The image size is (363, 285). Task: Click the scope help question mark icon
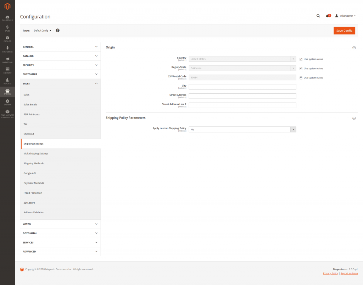(58, 31)
